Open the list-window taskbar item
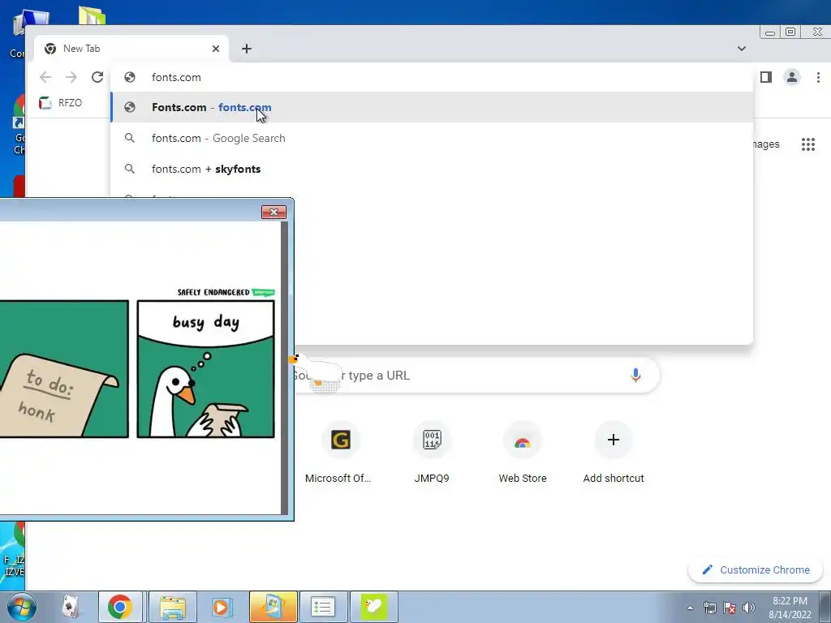This screenshot has height=623, width=831. 323,607
